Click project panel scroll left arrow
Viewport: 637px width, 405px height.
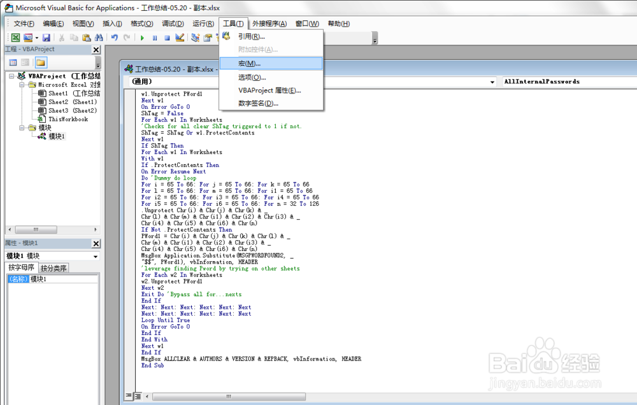[x=10, y=229]
